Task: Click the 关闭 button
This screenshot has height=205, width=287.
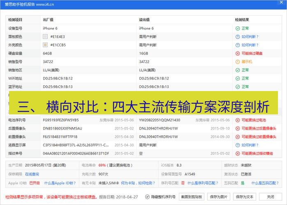Action: (271, 197)
